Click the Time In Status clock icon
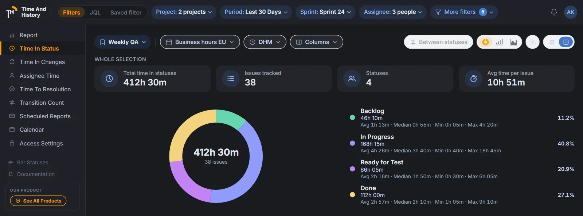 click(12, 48)
